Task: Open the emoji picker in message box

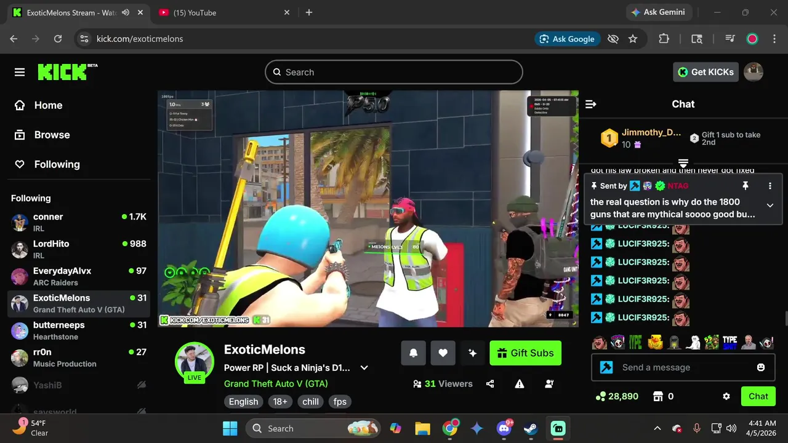Action: click(x=761, y=367)
